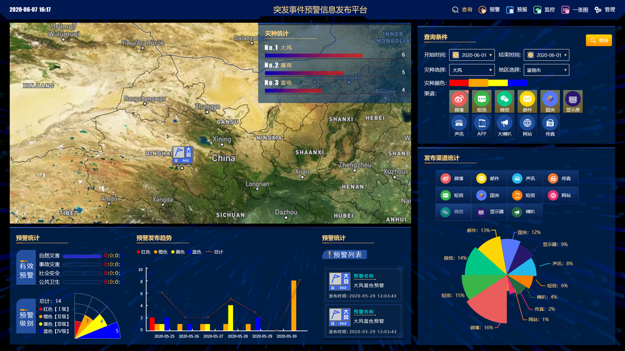This screenshot has width=625, height=351.
Task: Open the 预报 menu in the top bar
Action: [517, 9]
